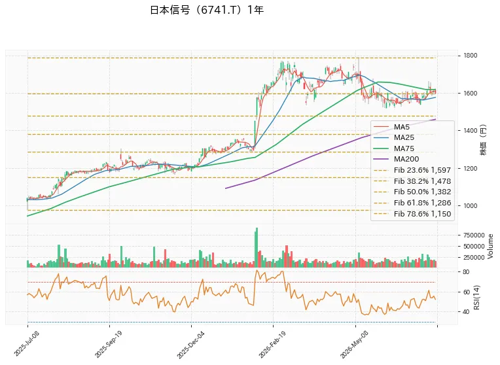The image size is (500, 365).
Task: Click the Volume axis label
Action: pos(490,246)
